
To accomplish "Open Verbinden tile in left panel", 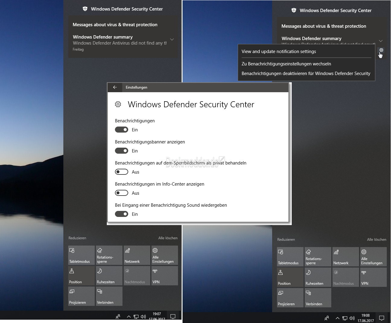I will click(109, 296).
